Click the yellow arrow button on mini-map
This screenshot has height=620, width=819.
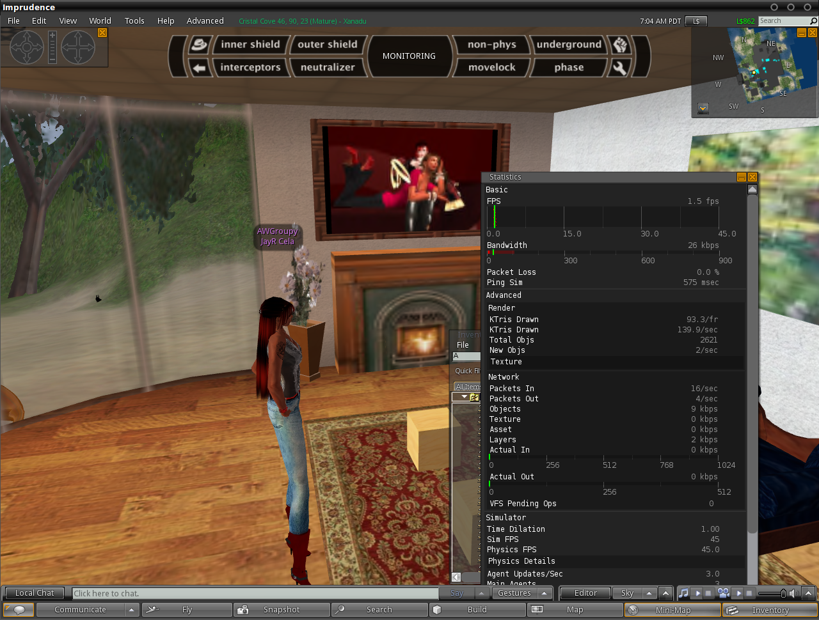[703, 108]
